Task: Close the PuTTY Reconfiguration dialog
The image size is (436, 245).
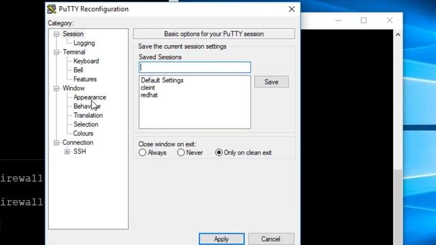Action: pos(292,9)
